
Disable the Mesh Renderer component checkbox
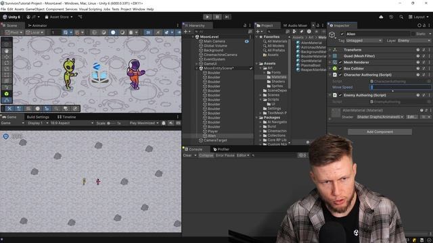pyautogui.click(x=340, y=62)
